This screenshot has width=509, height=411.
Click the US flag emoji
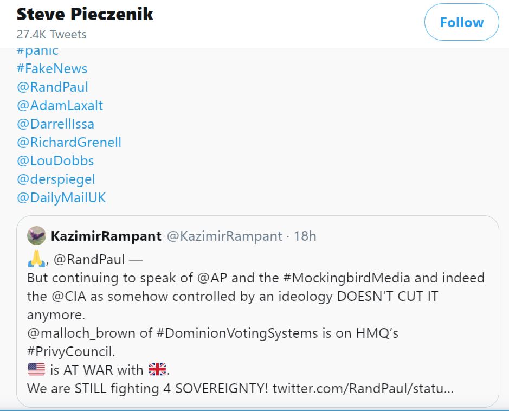click(x=36, y=369)
